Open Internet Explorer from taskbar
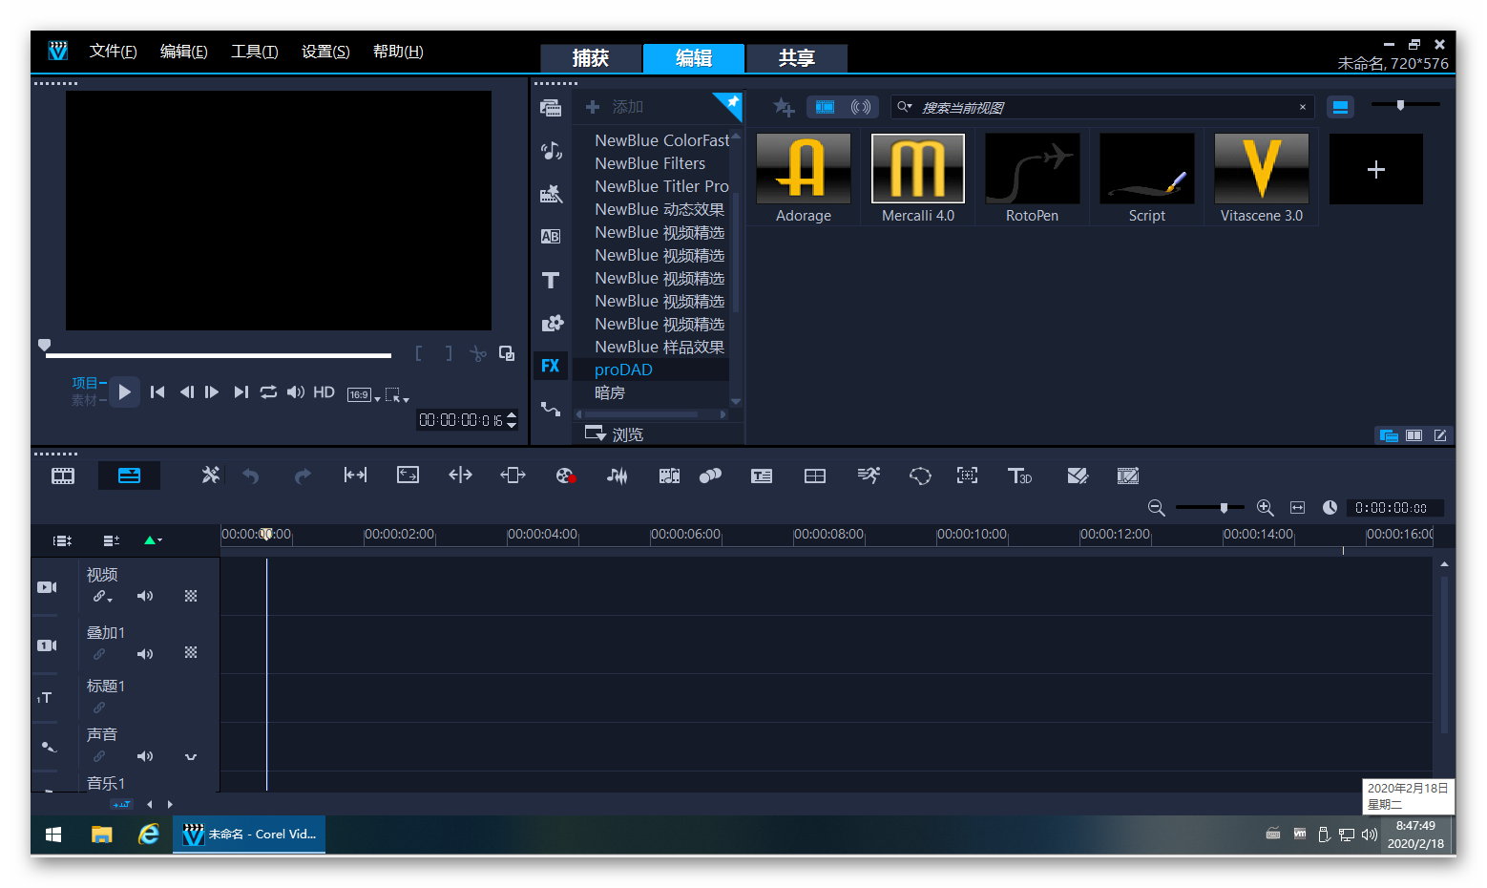1487x888 pixels. pyautogui.click(x=149, y=835)
